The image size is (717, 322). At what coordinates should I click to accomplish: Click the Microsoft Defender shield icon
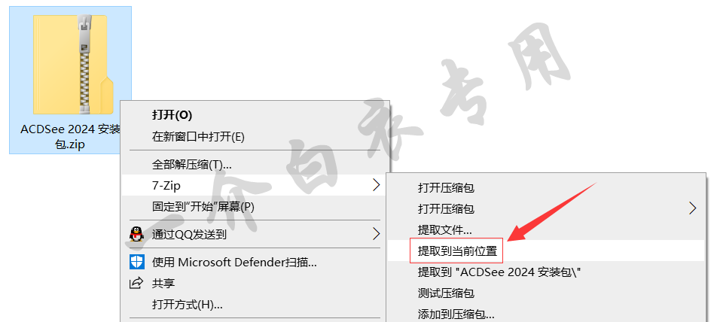coord(136,262)
